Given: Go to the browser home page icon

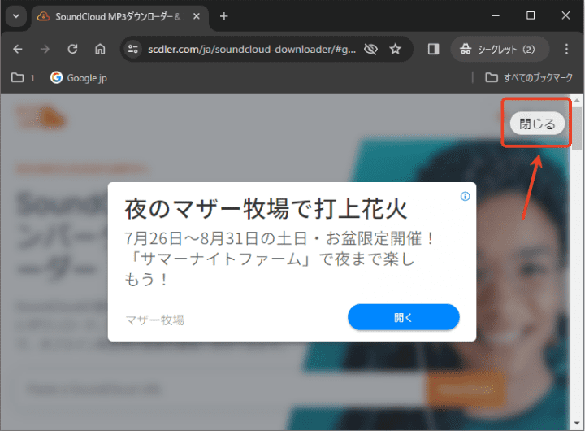Looking at the screenshot, I should pos(100,49).
